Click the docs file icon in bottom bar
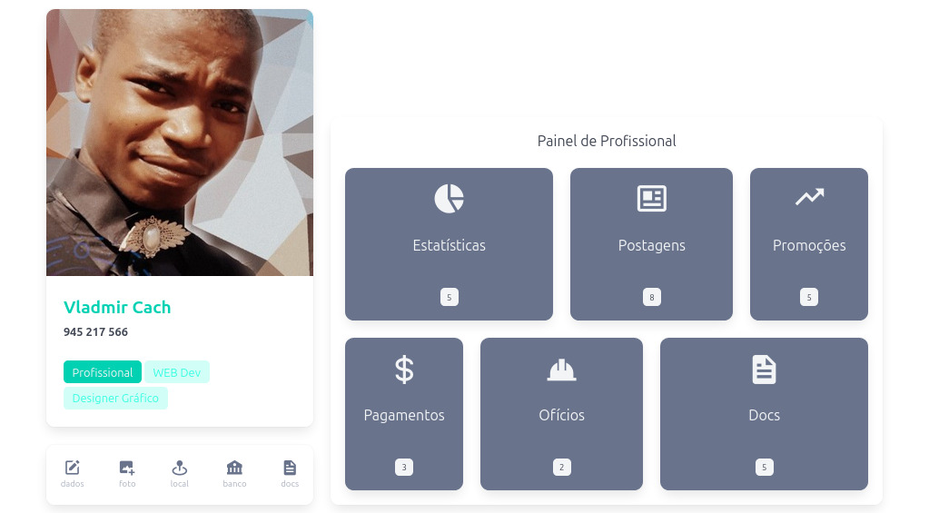 [290, 468]
